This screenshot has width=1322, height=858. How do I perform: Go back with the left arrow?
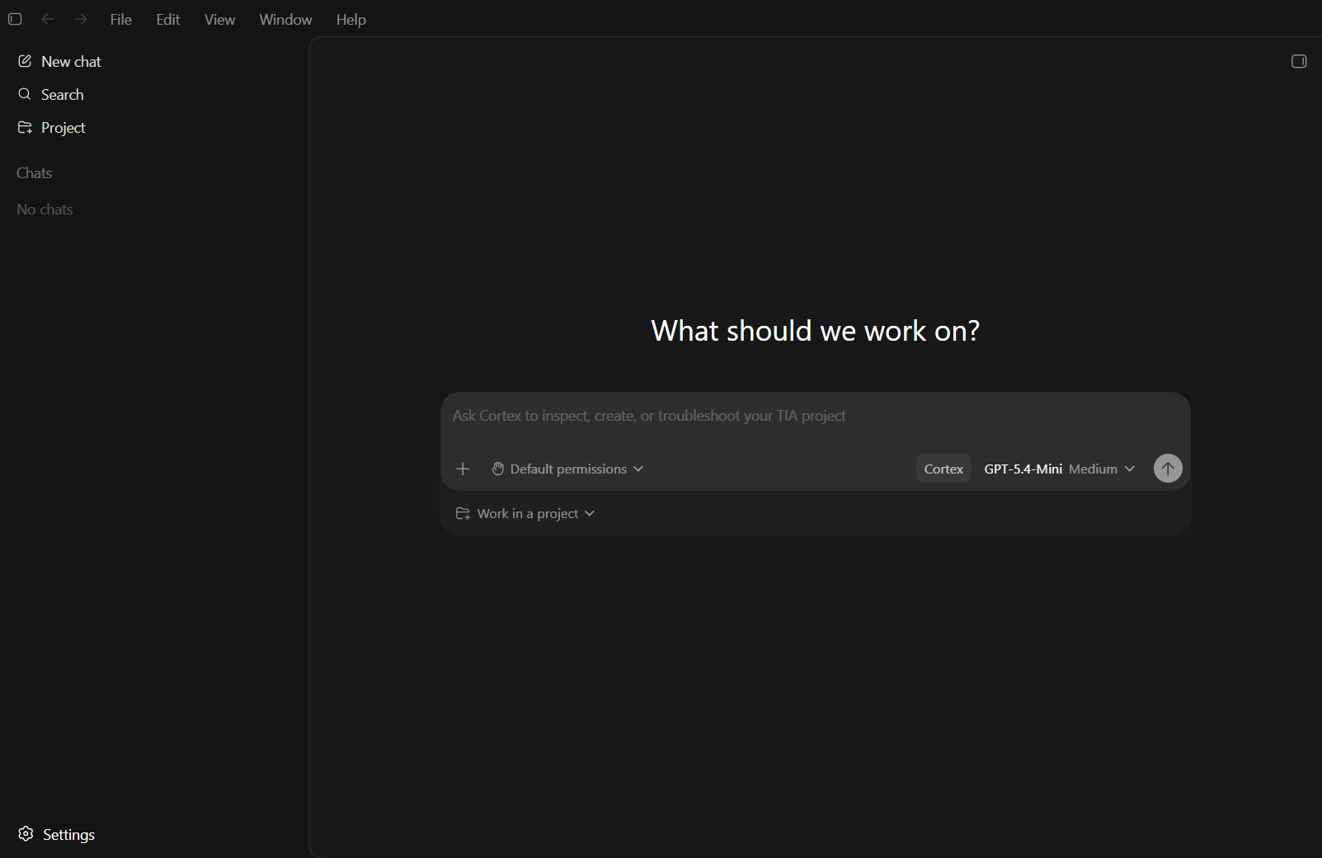48,19
